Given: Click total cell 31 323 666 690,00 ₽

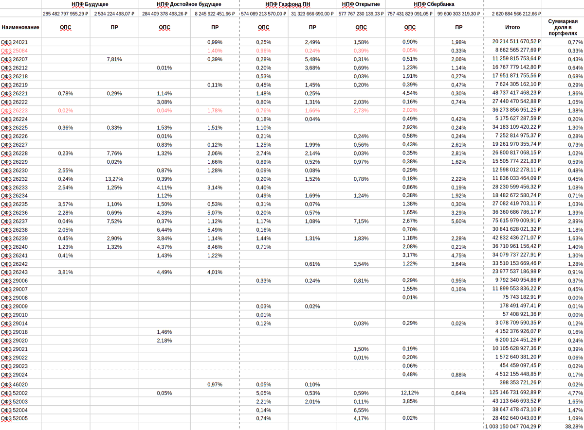Looking at the screenshot, I should point(313,14).
